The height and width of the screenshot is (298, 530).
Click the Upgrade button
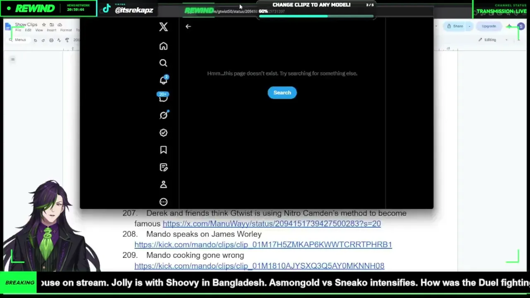489,26
